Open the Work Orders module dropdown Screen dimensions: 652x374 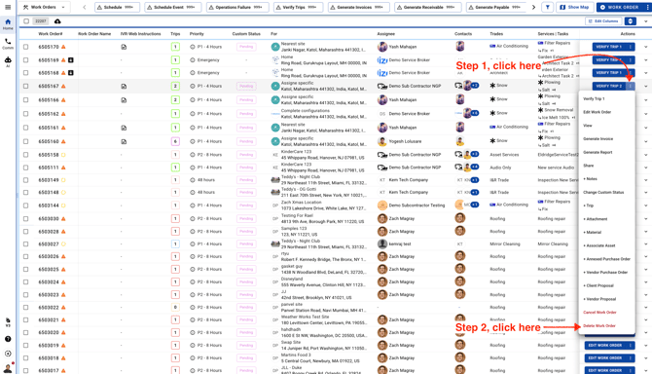click(45, 7)
